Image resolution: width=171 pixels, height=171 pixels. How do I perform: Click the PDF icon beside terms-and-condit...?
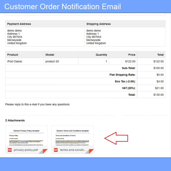pos(56,150)
